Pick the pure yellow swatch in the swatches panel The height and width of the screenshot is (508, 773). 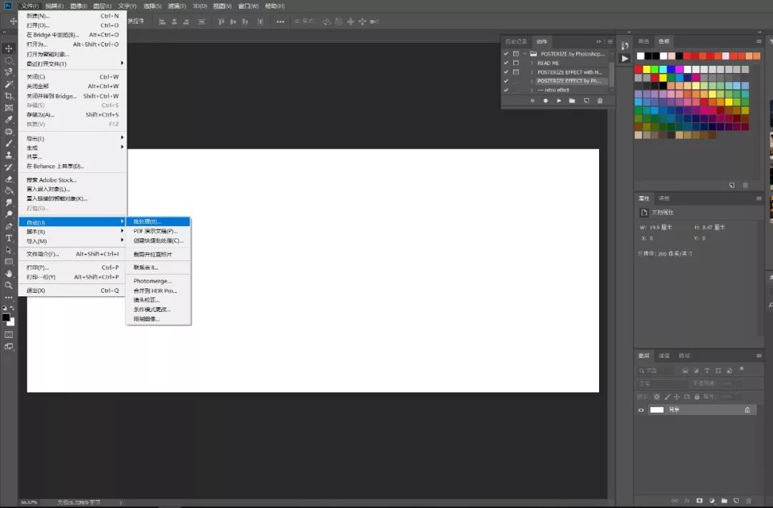[646, 69]
